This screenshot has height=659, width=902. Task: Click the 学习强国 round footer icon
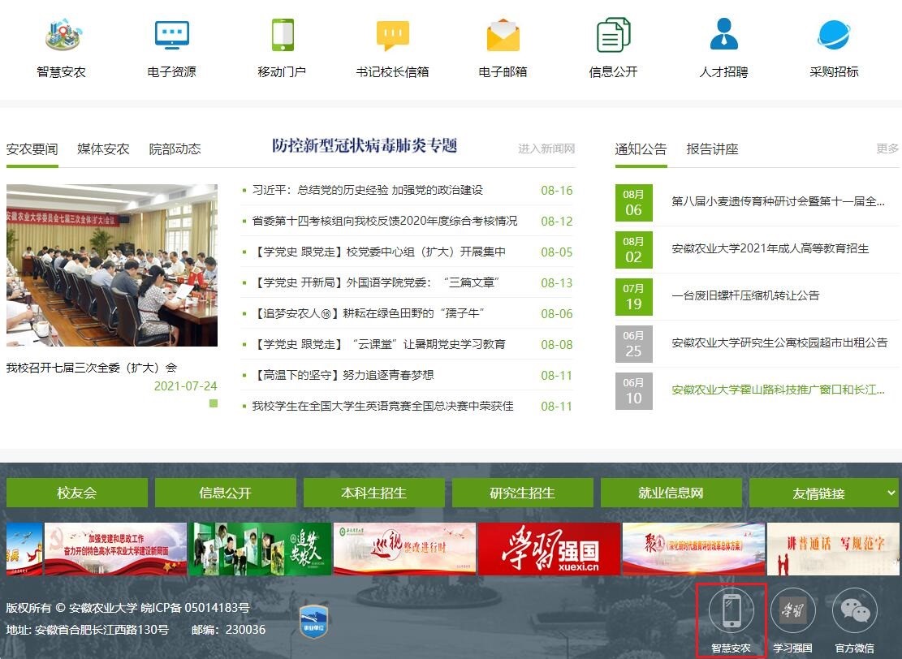792,611
